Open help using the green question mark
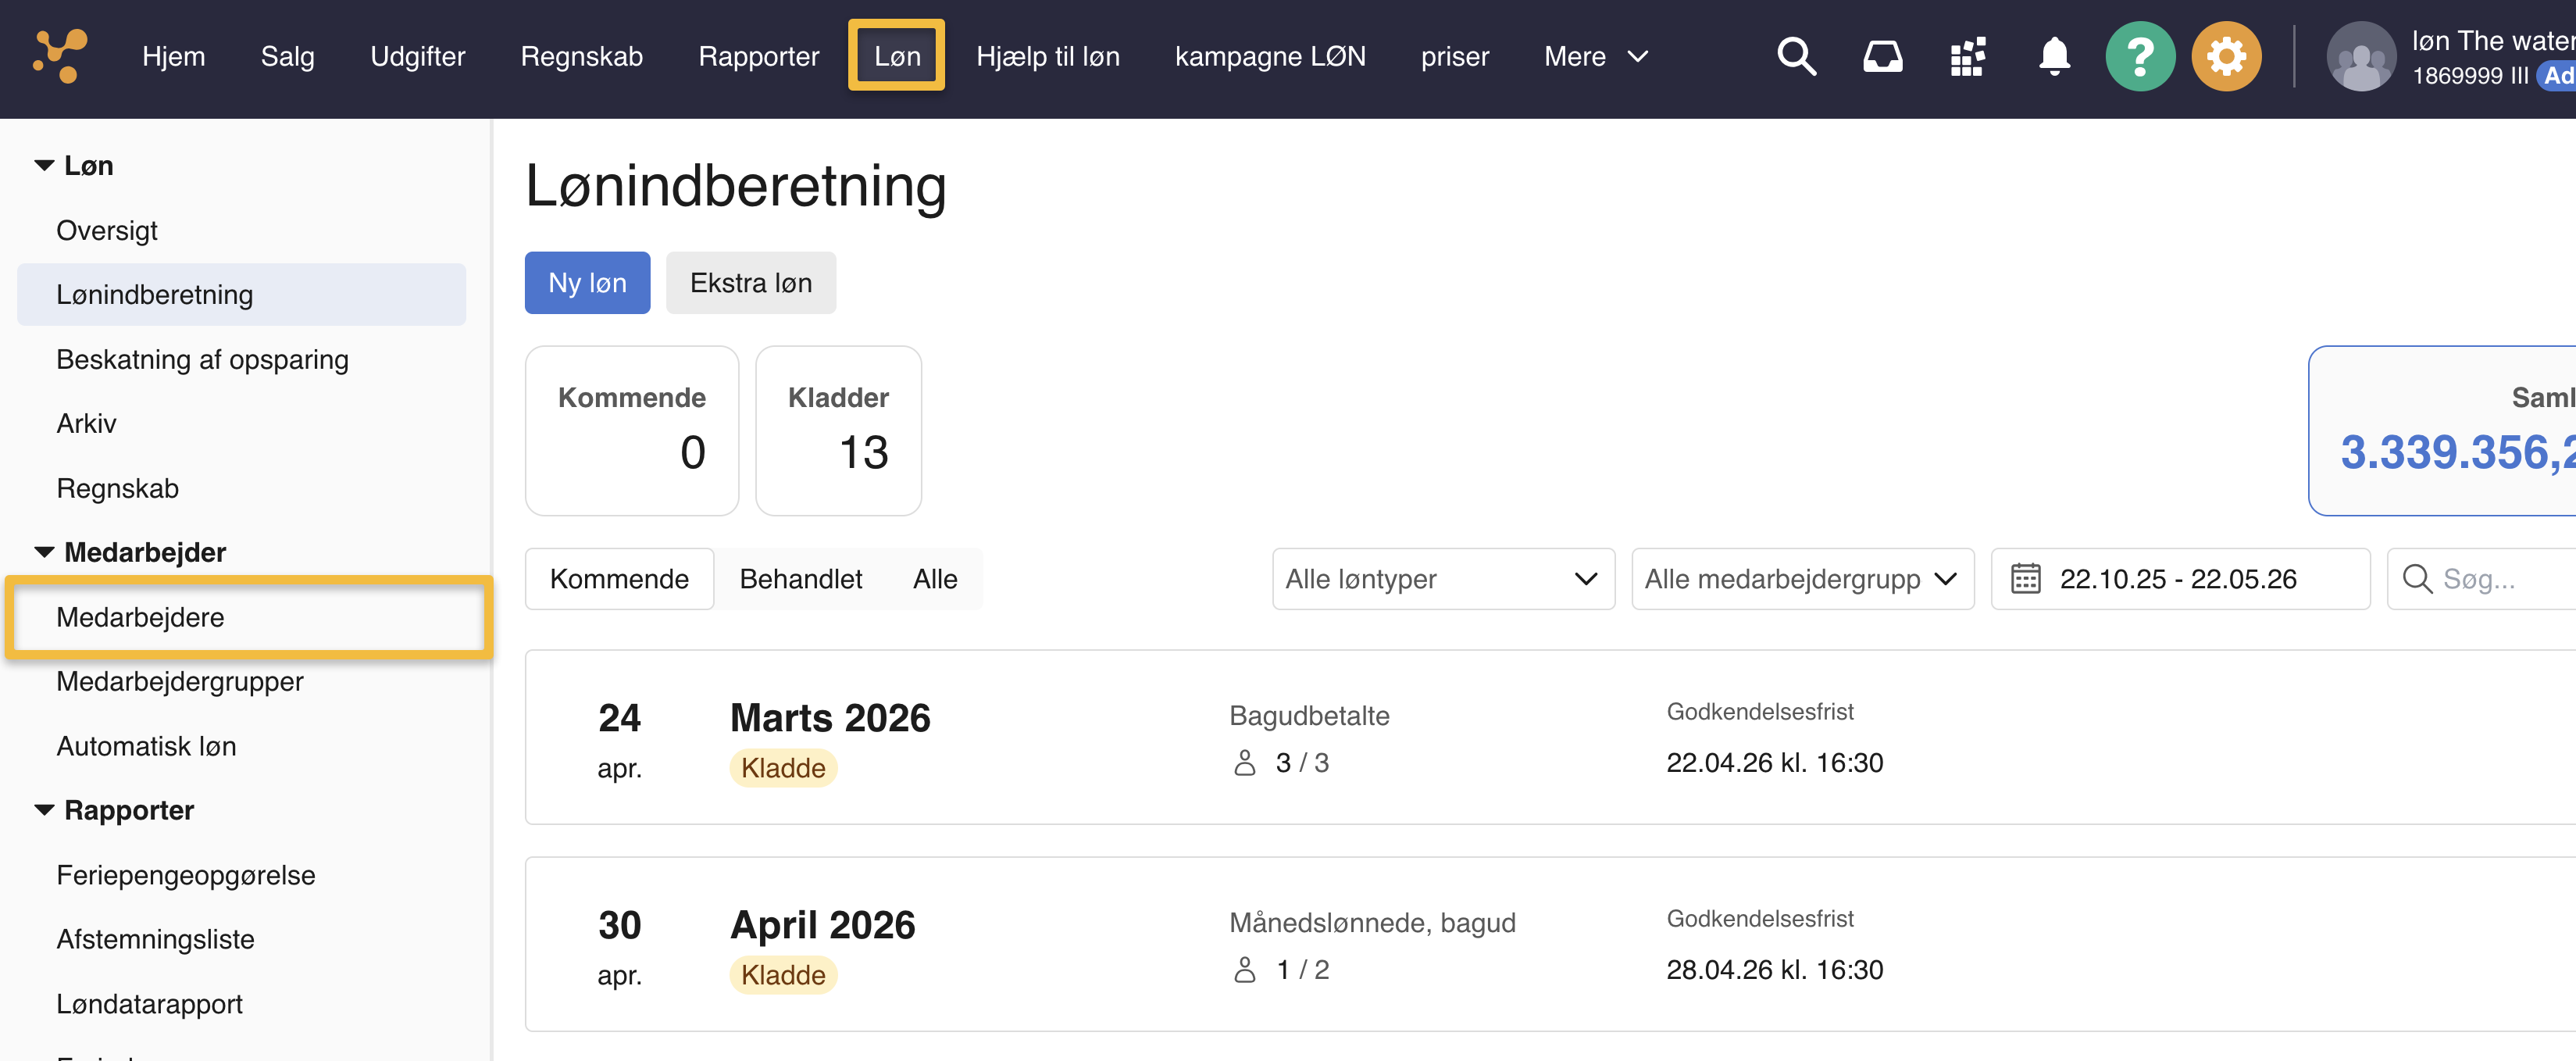Viewport: 2576px width, 1061px height. point(2140,56)
